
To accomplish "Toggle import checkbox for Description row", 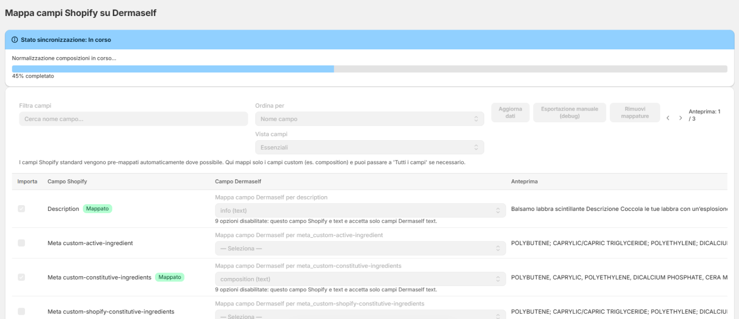I will (x=21, y=208).
